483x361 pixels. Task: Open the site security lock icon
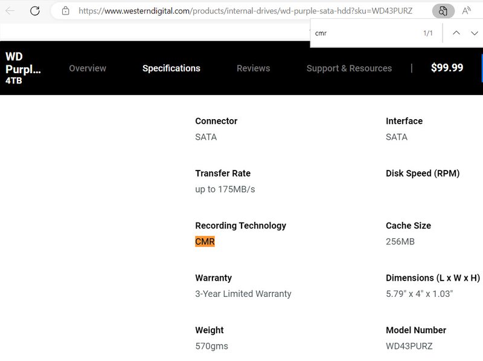point(65,11)
